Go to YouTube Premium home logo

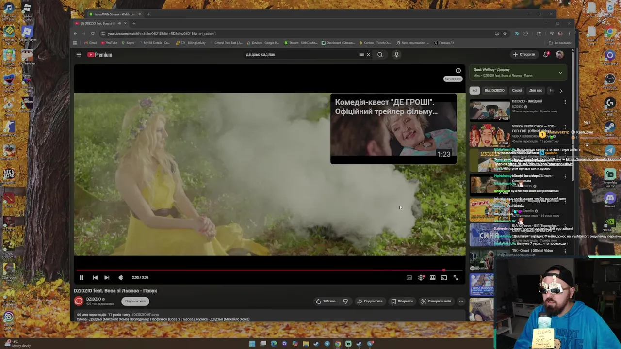pos(99,55)
